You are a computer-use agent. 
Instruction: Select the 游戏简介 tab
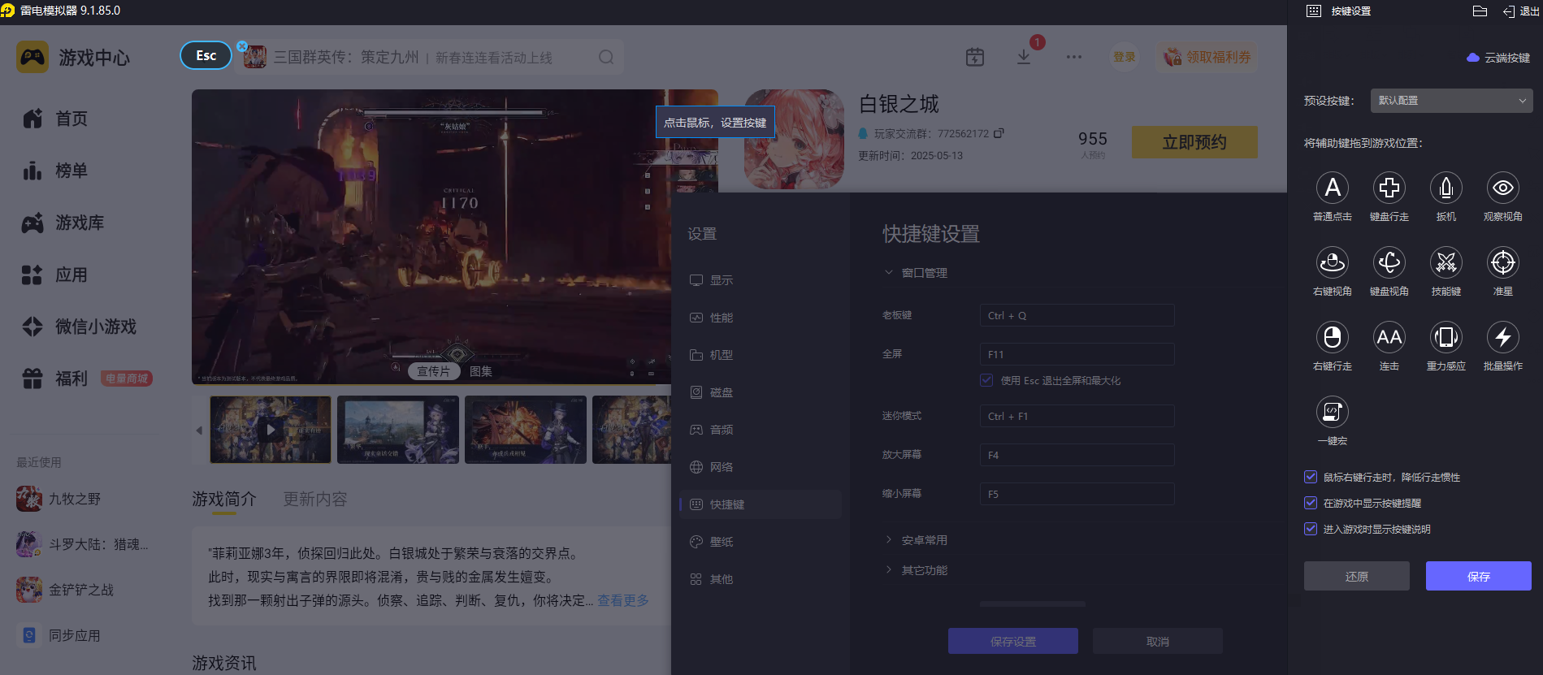pos(224,499)
